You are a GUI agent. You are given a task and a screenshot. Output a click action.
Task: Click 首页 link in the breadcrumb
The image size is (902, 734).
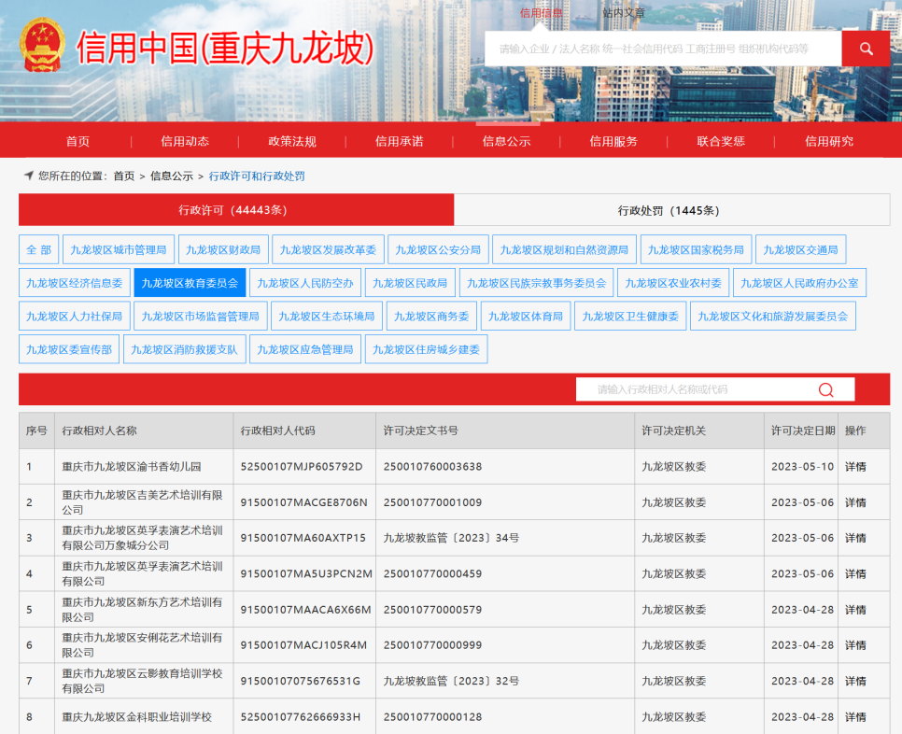[x=124, y=176]
